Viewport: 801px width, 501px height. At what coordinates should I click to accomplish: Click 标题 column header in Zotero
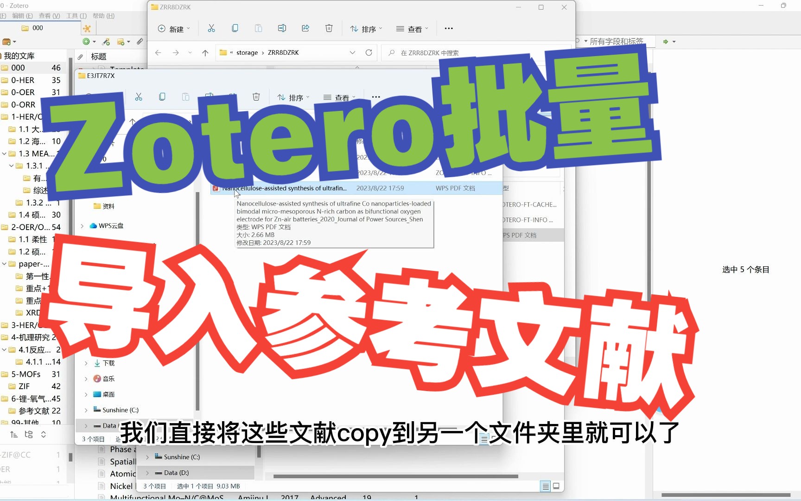click(x=99, y=57)
